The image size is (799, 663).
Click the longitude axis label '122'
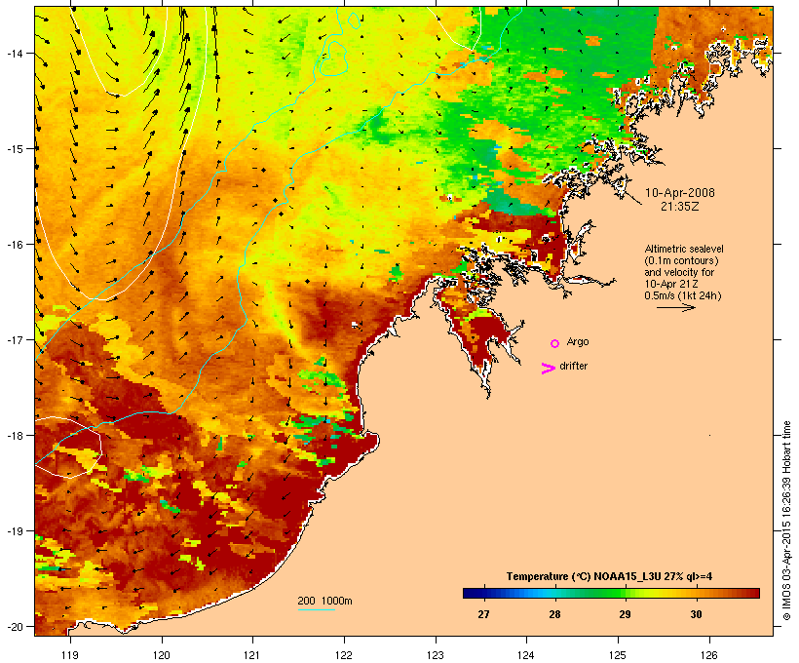(x=343, y=655)
